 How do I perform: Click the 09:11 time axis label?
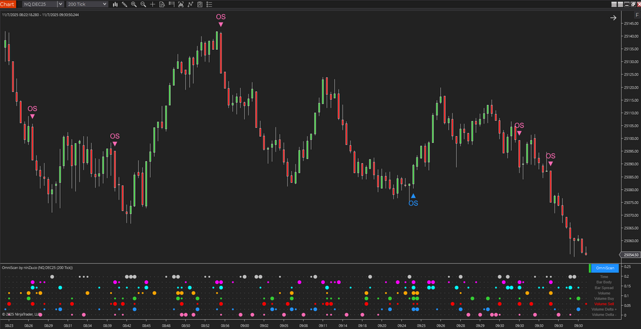pyautogui.click(x=323, y=326)
